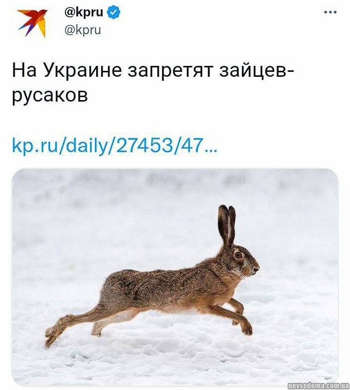Open the three-dot more options menu
Viewport: 350px width, 390px height.
330,12
